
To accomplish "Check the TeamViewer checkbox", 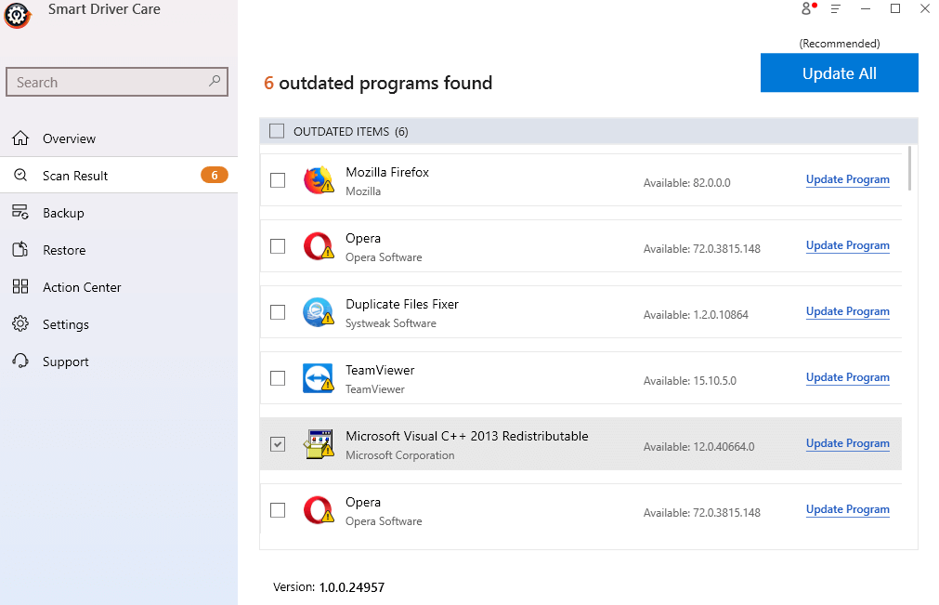I will click(x=277, y=377).
